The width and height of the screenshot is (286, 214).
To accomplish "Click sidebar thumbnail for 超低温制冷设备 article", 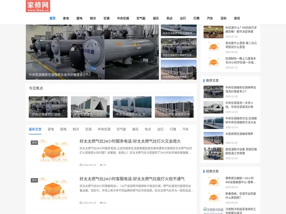I will pos(213,154).
